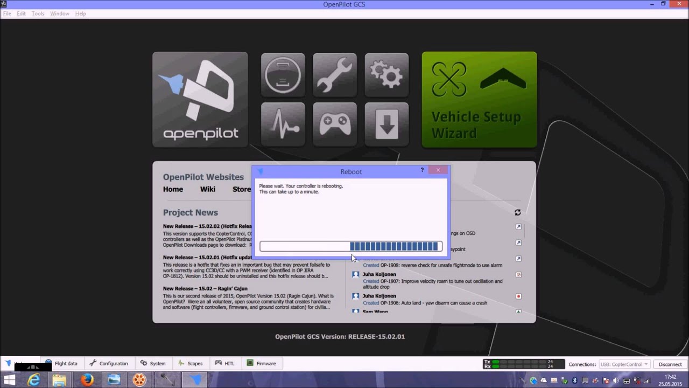Launch the Vehicle Setup Wizard

(x=479, y=99)
